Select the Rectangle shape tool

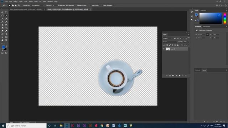(x=6, y=37)
